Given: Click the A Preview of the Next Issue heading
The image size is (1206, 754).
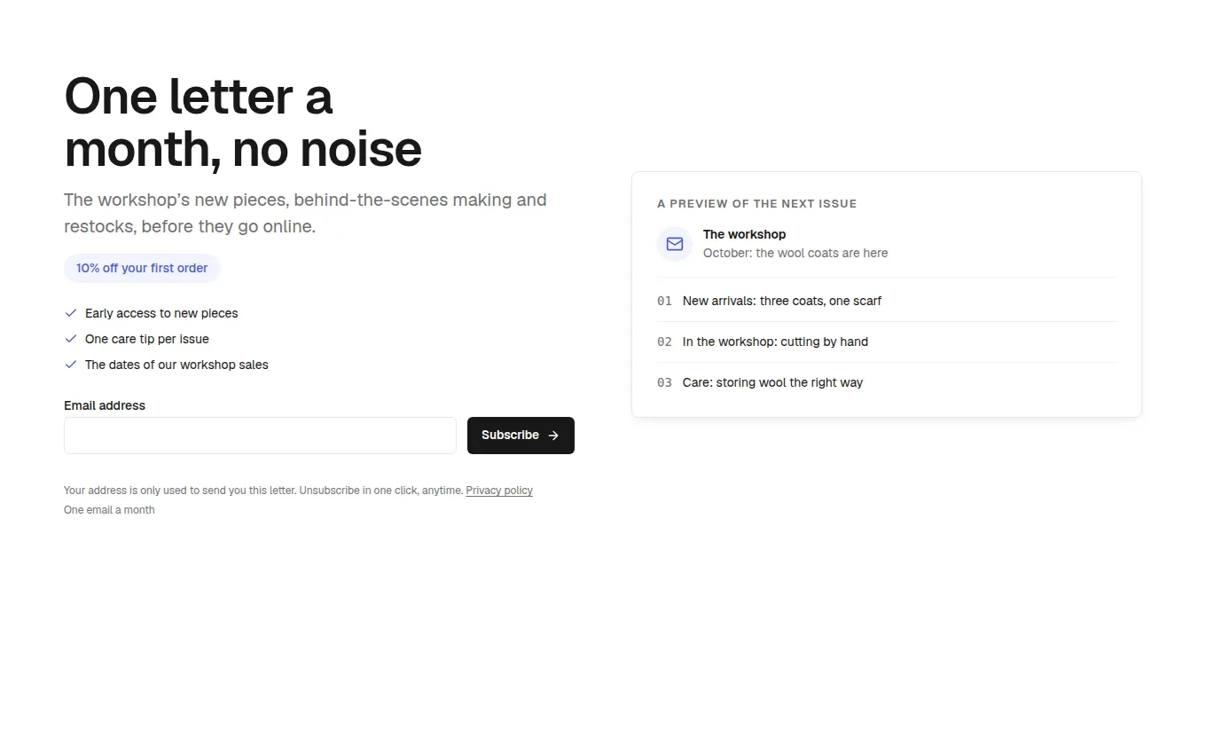Looking at the screenshot, I should pos(756,203).
